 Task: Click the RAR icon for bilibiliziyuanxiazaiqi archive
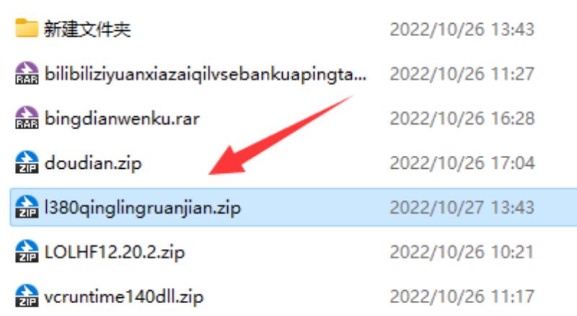click(x=27, y=73)
